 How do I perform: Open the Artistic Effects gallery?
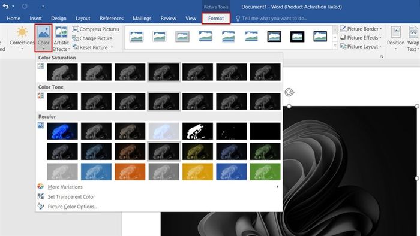[x=61, y=38]
